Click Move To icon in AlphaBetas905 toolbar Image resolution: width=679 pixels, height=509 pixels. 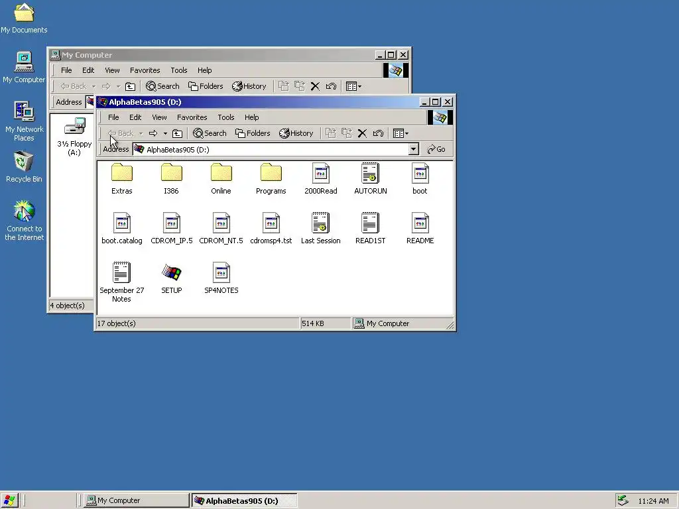click(331, 133)
